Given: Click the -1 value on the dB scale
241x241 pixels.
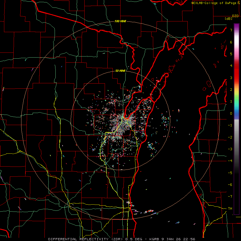Looking at the screenshot, I should click(230, 125).
